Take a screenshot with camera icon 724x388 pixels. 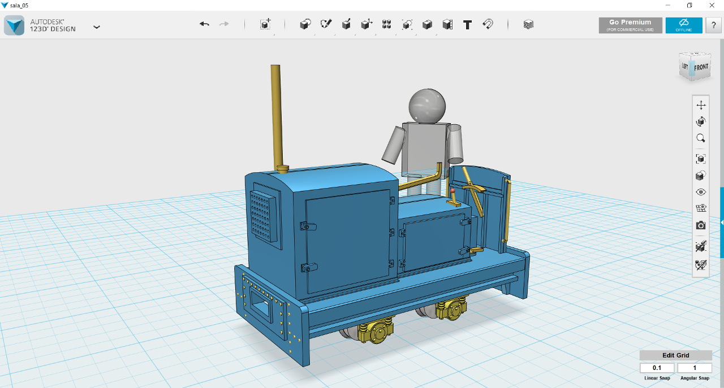click(x=701, y=225)
